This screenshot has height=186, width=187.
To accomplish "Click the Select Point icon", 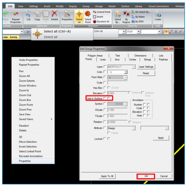I will (88, 14).
